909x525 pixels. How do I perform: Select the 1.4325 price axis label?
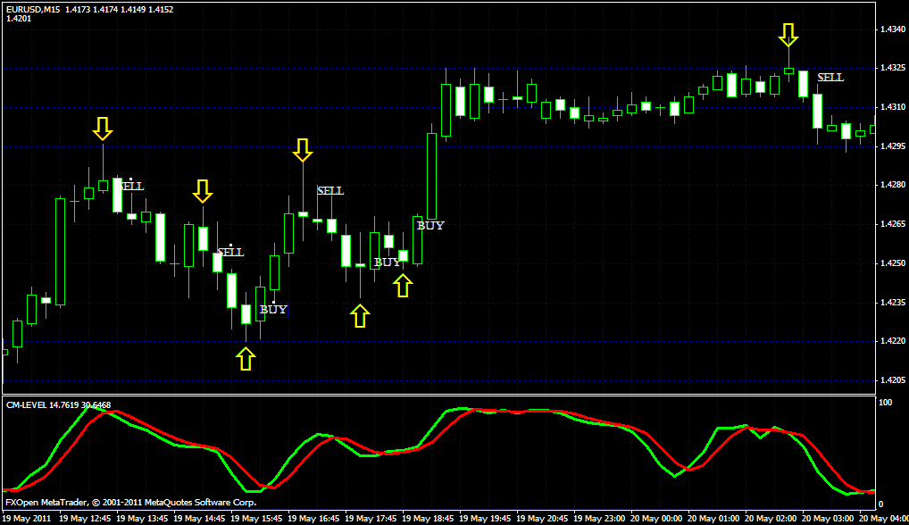(x=893, y=68)
